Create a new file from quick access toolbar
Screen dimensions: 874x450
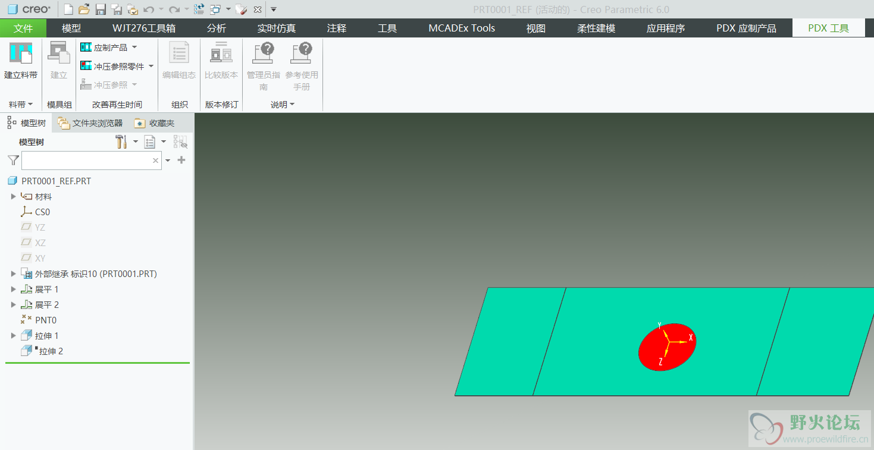click(x=68, y=10)
